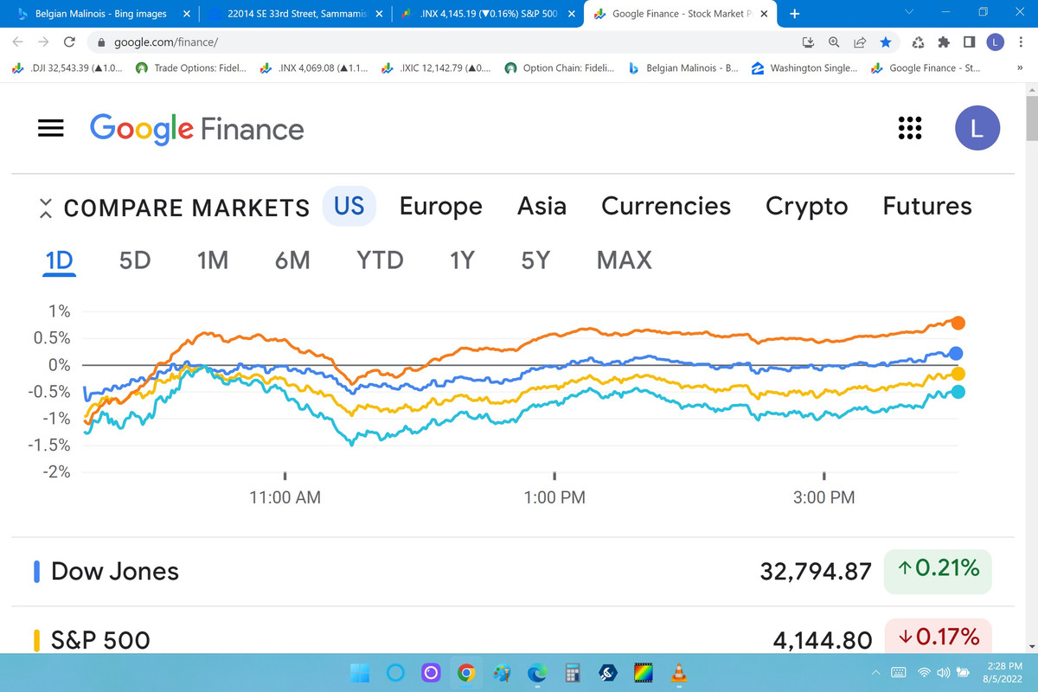This screenshot has height=692, width=1038.
Task: Click the Google Finance logo
Action: (x=196, y=129)
